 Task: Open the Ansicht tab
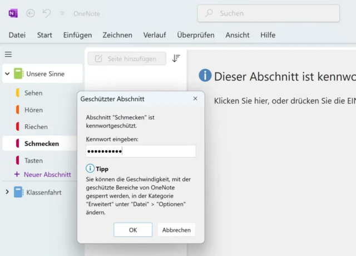[238, 35]
